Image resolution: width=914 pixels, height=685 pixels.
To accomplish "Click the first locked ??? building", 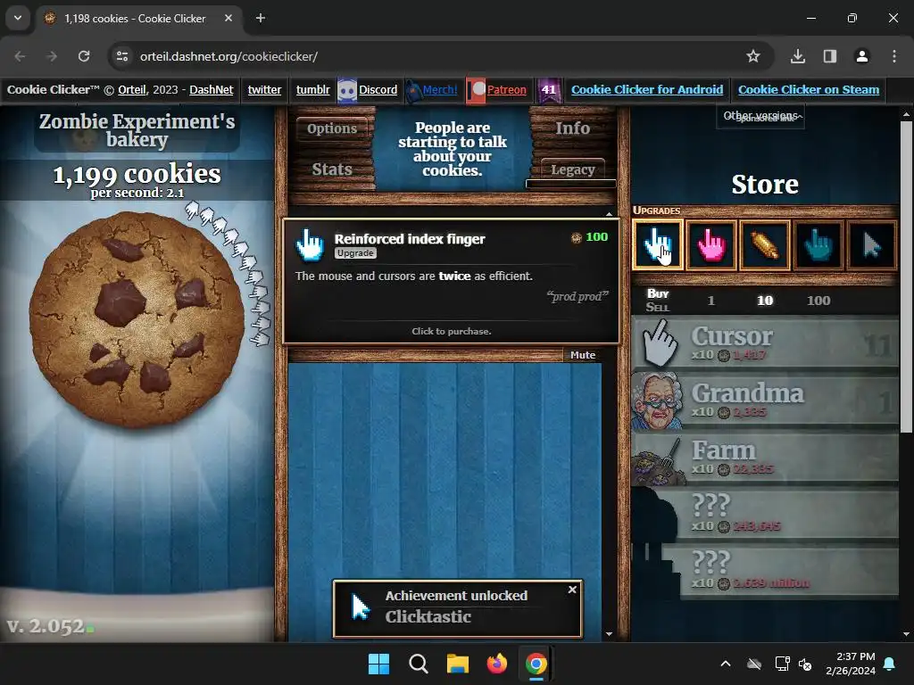I will click(x=765, y=516).
